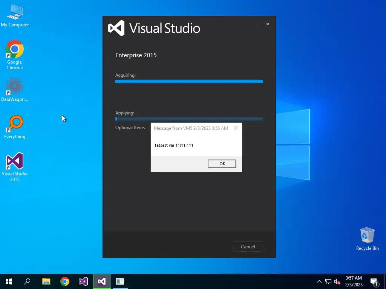
Task: Click the Applying progress bar
Action: (x=189, y=119)
